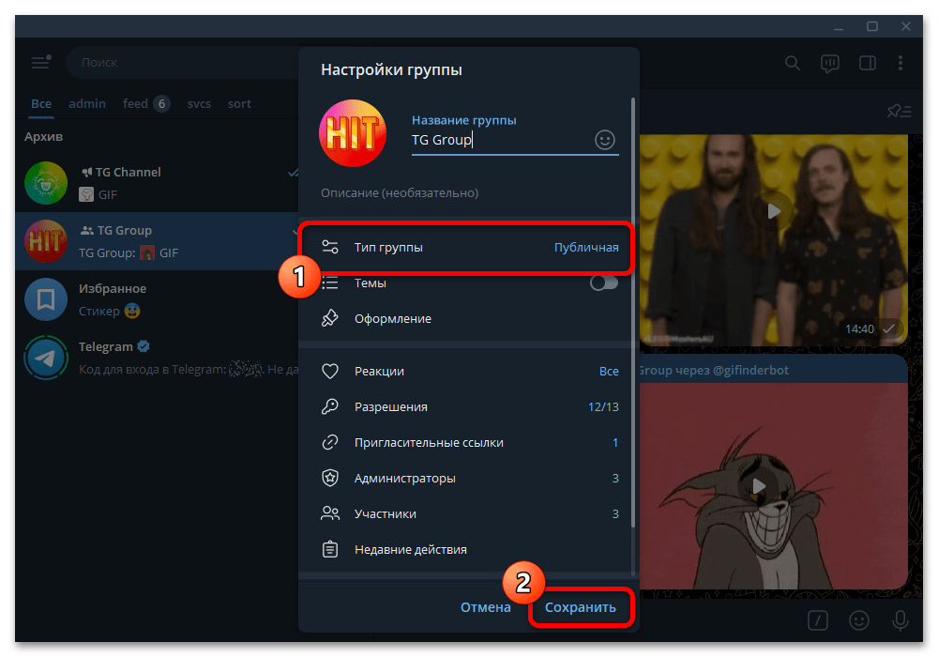The image size is (938, 657).
Task: Click the Permissions key icon
Action: (329, 407)
